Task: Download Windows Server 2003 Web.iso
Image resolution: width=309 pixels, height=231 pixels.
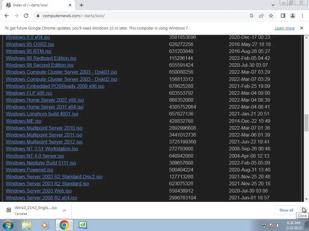Action: pyautogui.click(x=39, y=191)
